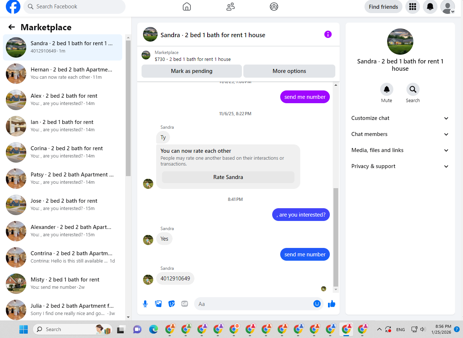This screenshot has width=463, height=338.
Task: Open Alexander 2 bed 2 bath conversation
Action: point(62,231)
